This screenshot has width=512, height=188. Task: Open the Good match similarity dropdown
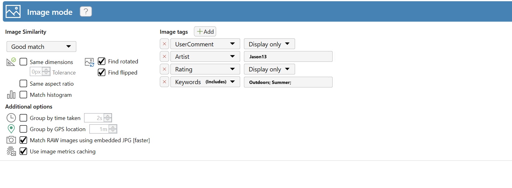[x=41, y=47]
